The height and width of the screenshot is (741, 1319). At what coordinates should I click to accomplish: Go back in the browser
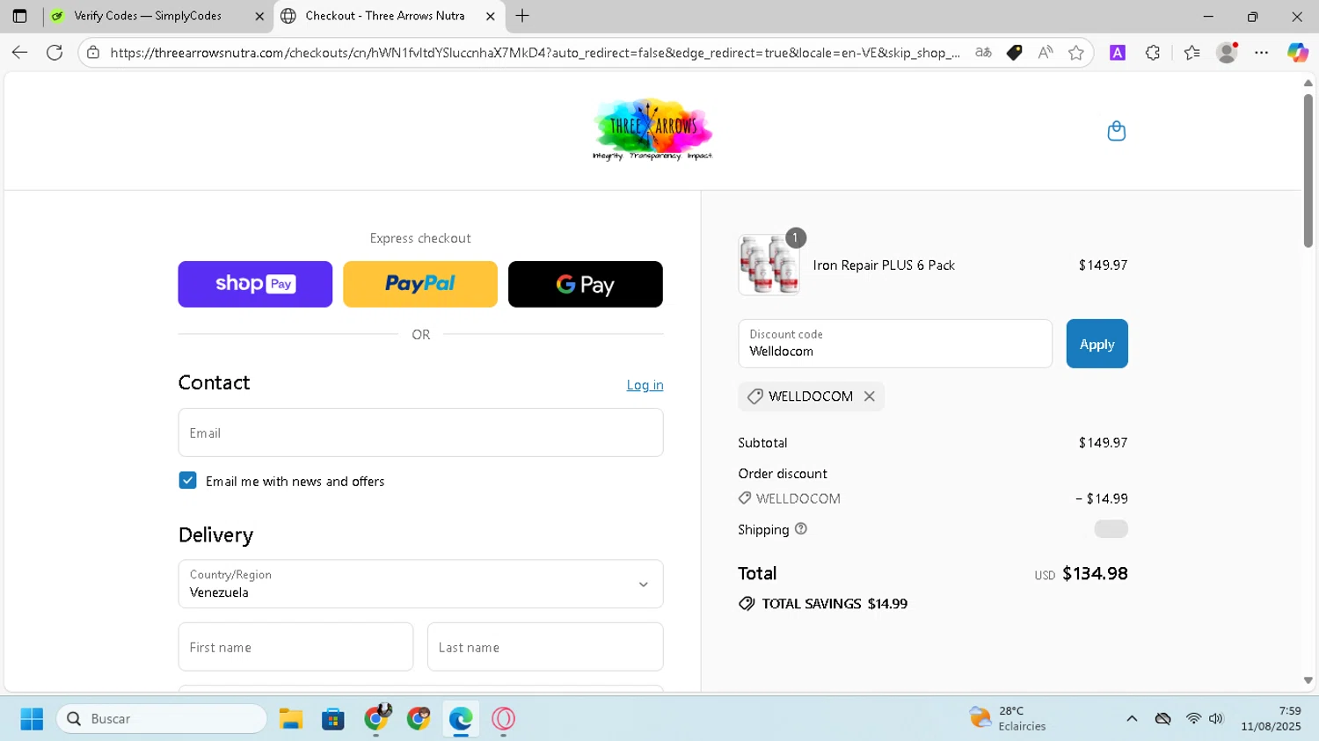pos(19,53)
